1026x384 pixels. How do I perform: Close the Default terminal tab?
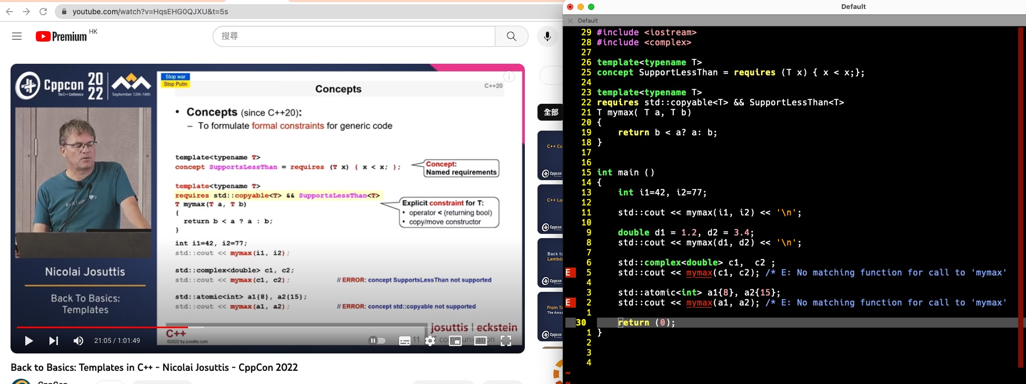pos(570,21)
